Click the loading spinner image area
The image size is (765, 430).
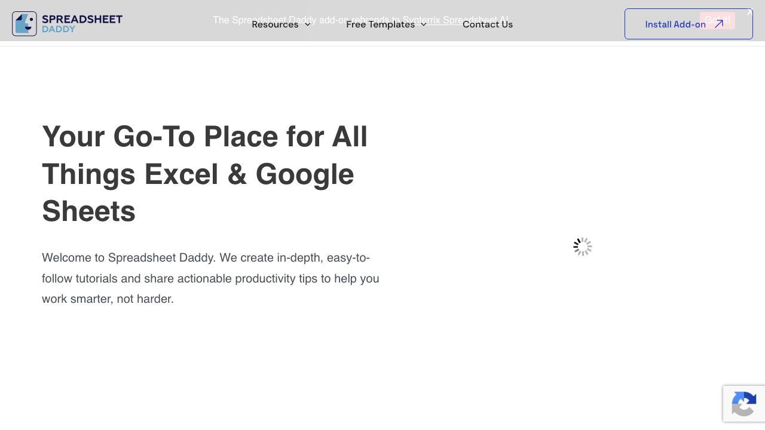tap(583, 247)
